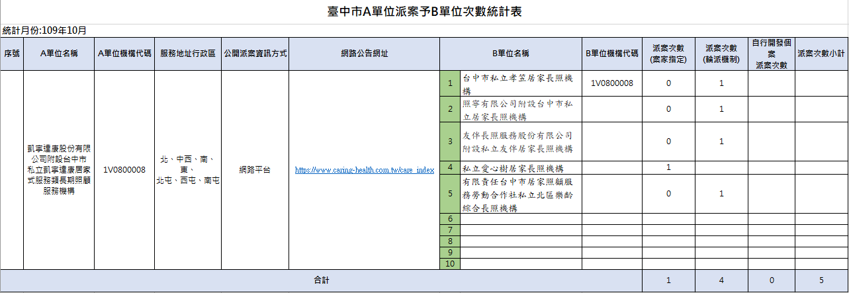Select the 統計月份:109年10月 cell

45,30
